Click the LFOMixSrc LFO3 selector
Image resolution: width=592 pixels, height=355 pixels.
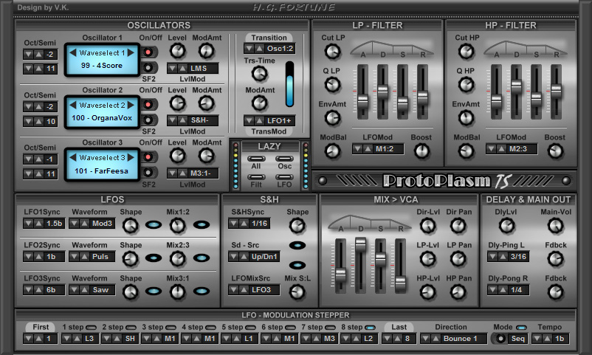click(x=254, y=290)
